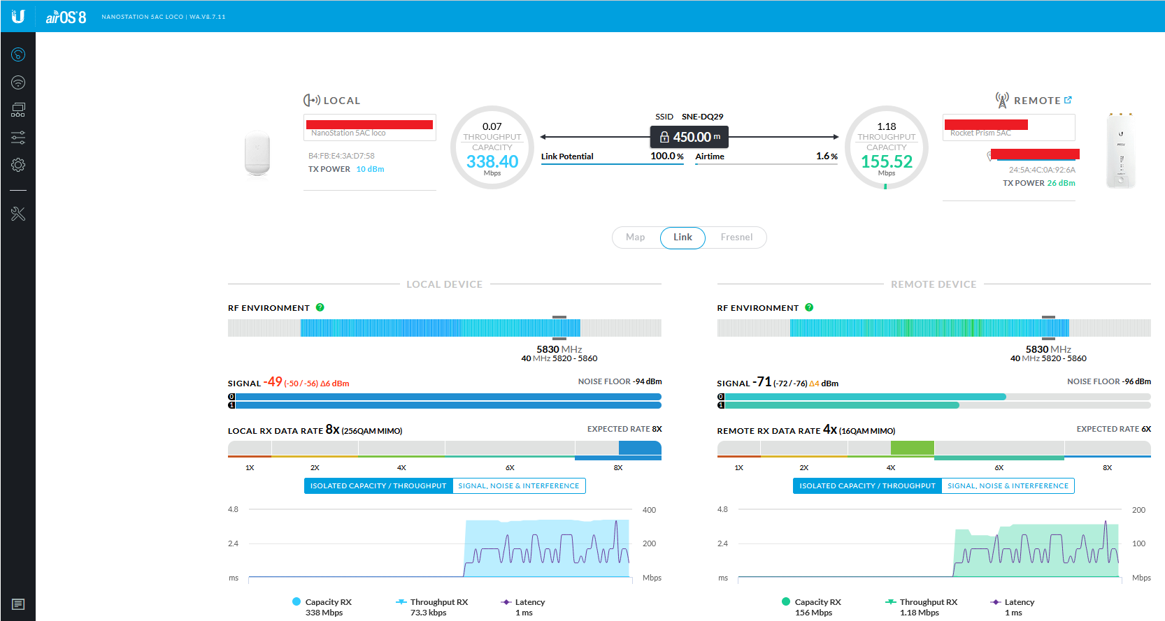The height and width of the screenshot is (621, 1165).
Task: Open the System gear sidebar icon
Action: [18, 165]
